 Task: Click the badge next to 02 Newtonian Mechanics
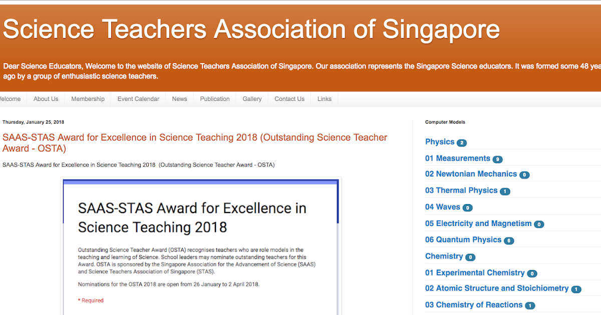click(x=524, y=175)
